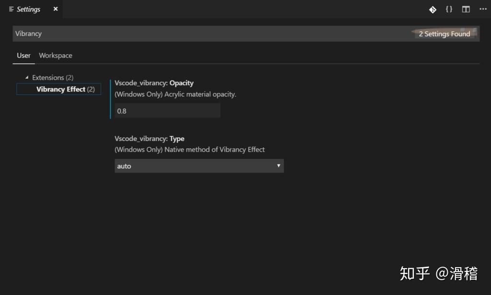Image resolution: width=491 pixels, height=295 pixels.
Task: Click the 2 Settings Found indicator
Action: coord(445,34)
